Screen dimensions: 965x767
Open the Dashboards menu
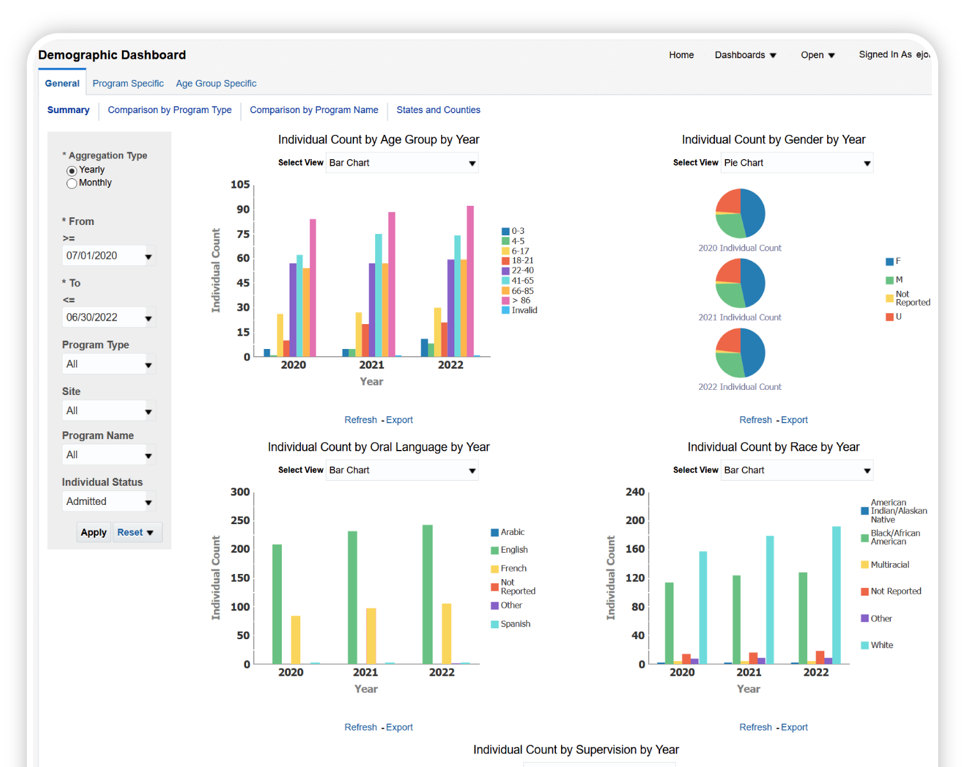click(745, 55)
